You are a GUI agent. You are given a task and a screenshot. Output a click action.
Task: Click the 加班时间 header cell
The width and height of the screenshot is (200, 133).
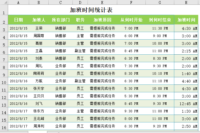(x=187, y=20)
